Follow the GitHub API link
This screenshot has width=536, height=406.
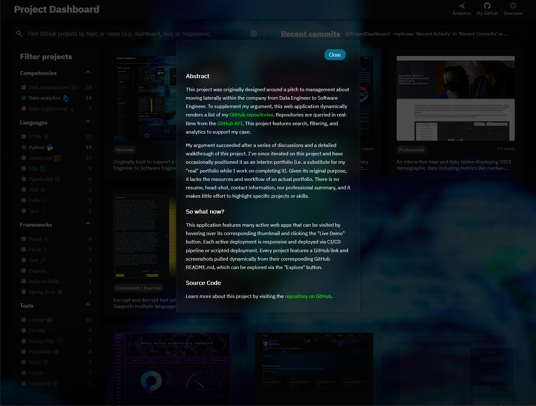pos(230,124)
